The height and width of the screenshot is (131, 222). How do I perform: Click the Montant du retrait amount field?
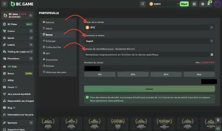(x=149, y=68)
